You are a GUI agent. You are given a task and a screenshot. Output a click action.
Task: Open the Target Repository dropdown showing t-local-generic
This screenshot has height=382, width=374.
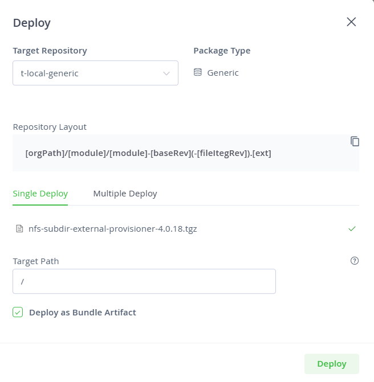tap(95, 73)
